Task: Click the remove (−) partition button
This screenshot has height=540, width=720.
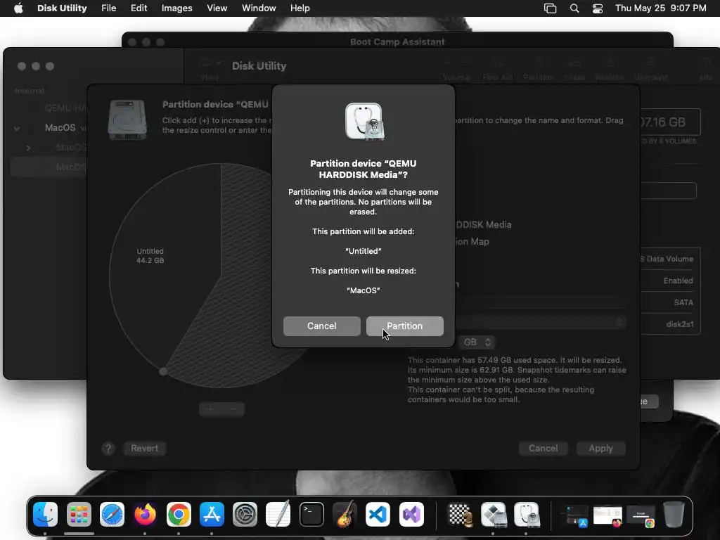Action: pos(233,409)
